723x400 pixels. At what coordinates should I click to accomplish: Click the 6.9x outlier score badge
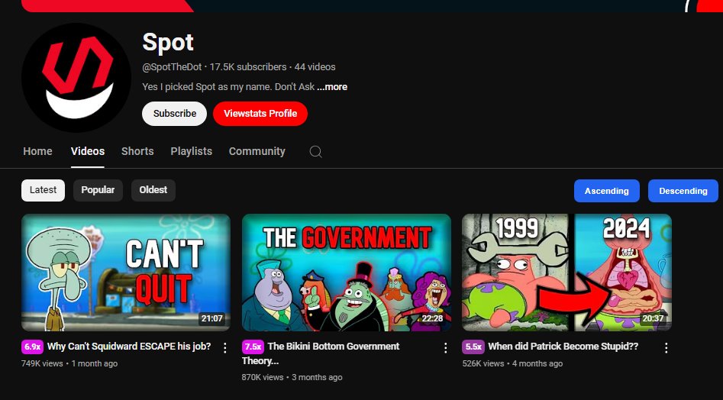(x=32, y=347)
